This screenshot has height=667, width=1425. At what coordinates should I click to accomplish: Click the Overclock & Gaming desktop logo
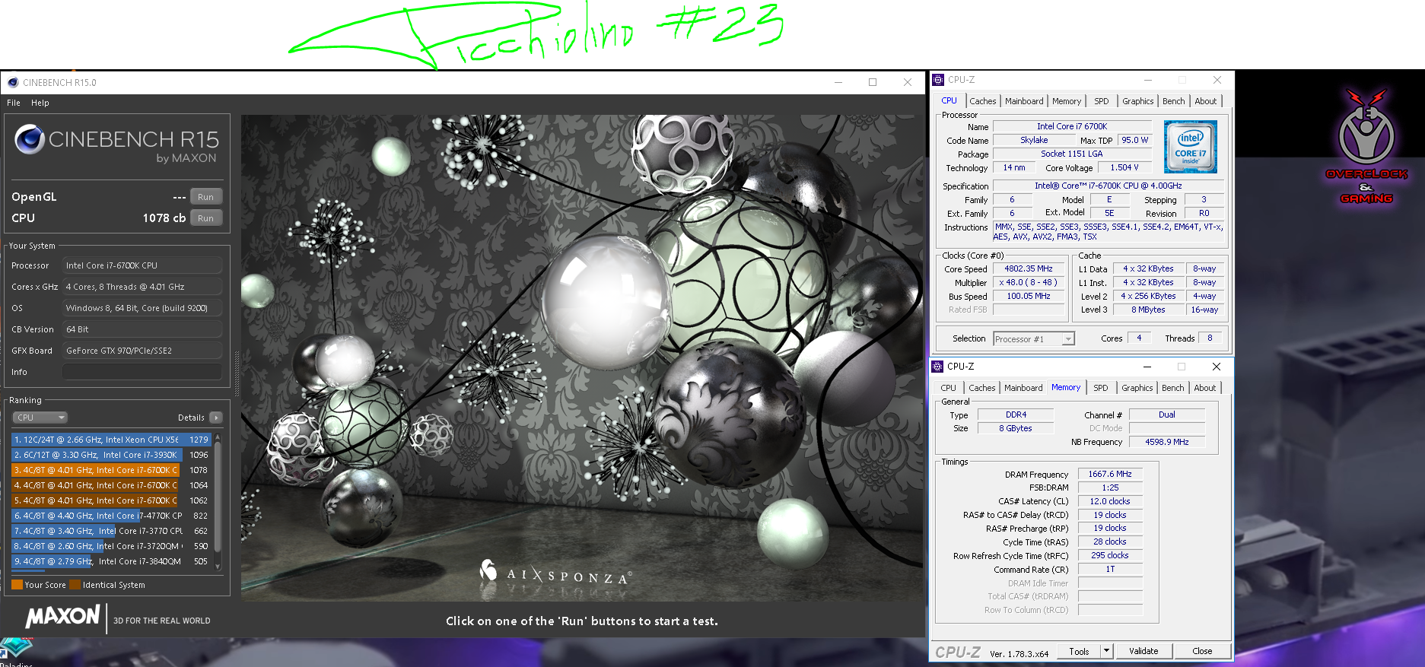(1366, 147)
